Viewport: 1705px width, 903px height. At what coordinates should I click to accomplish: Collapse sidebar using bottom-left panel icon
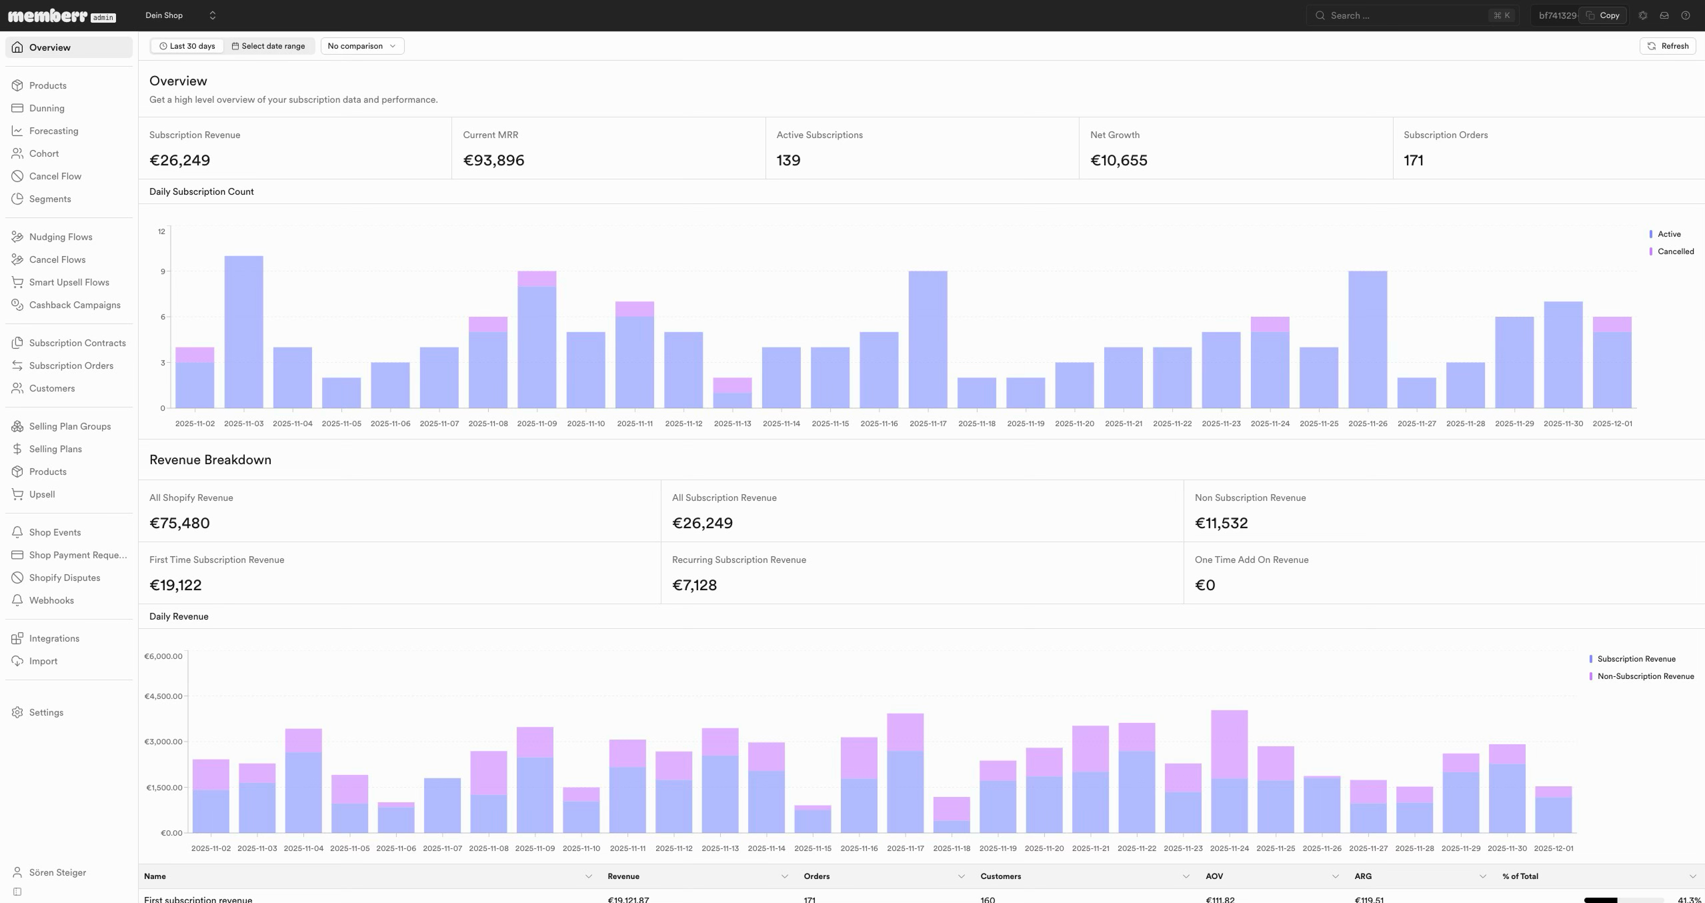pos(17,892)
